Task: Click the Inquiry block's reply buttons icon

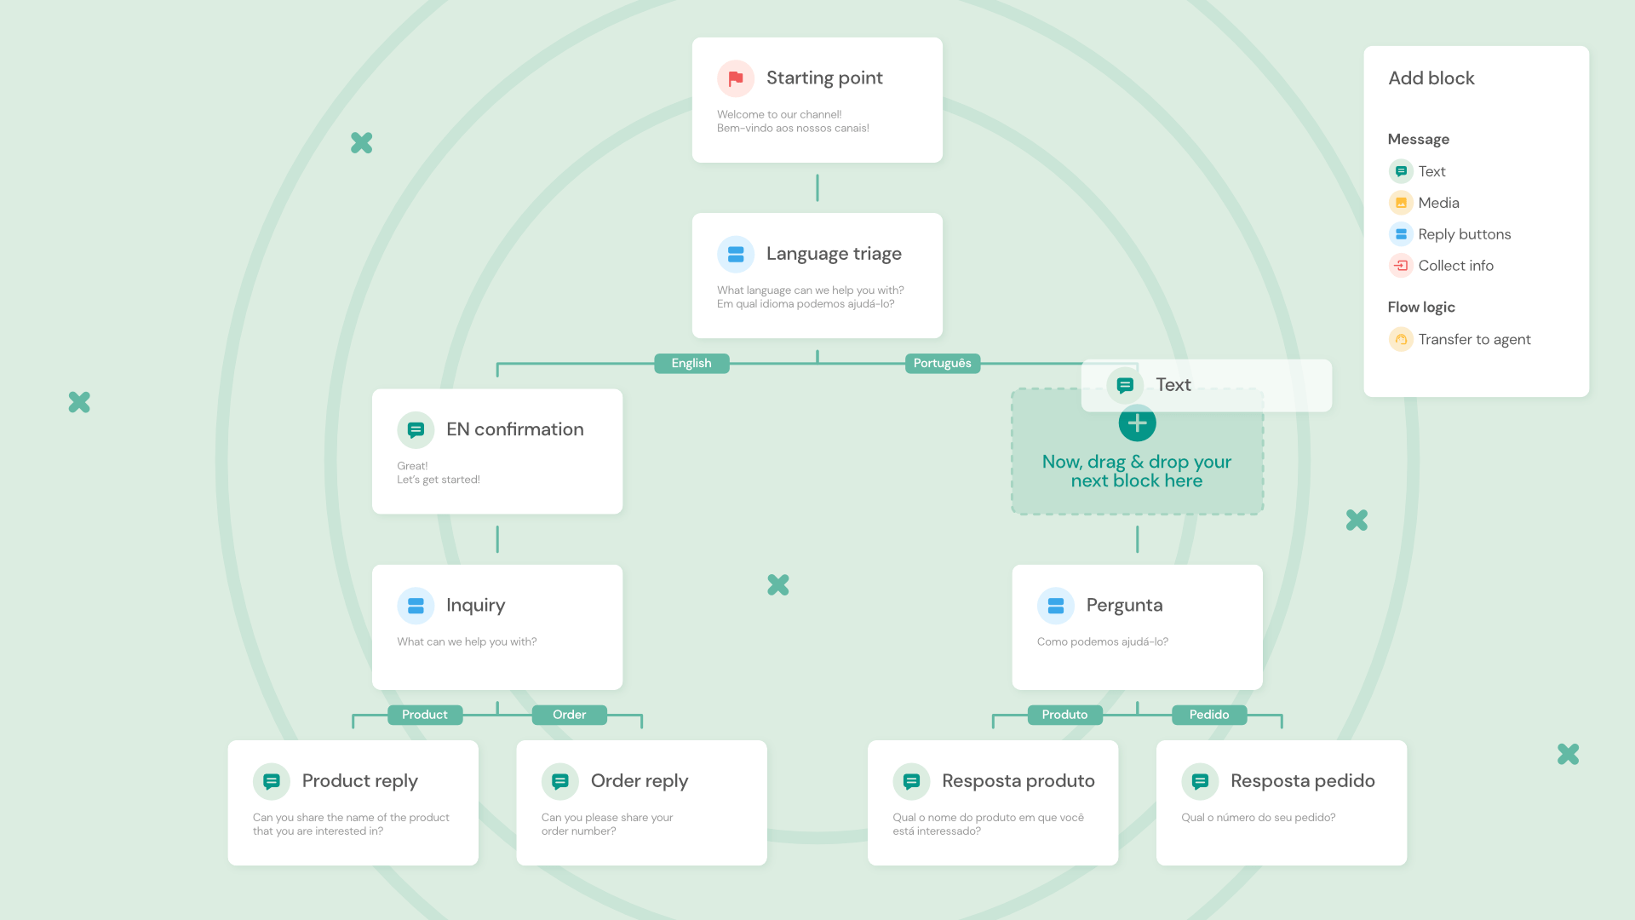Action: 416,606
